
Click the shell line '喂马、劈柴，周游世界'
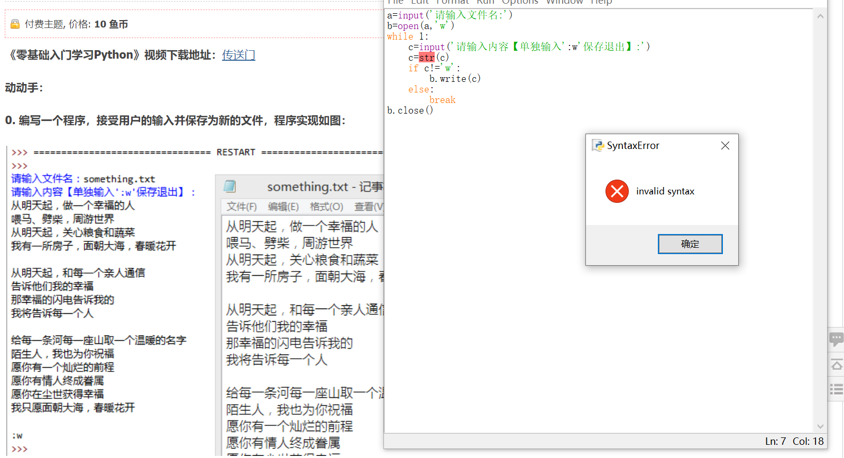click(62, 219)
